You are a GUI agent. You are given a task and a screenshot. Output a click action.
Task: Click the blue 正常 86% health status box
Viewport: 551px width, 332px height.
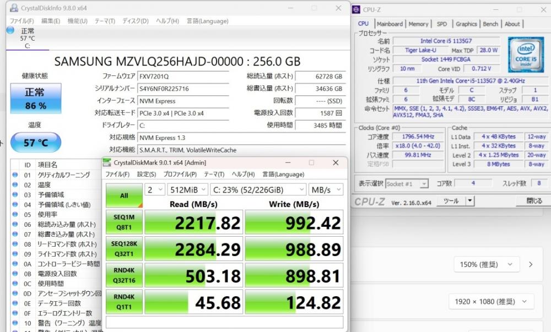pos(35,98)
